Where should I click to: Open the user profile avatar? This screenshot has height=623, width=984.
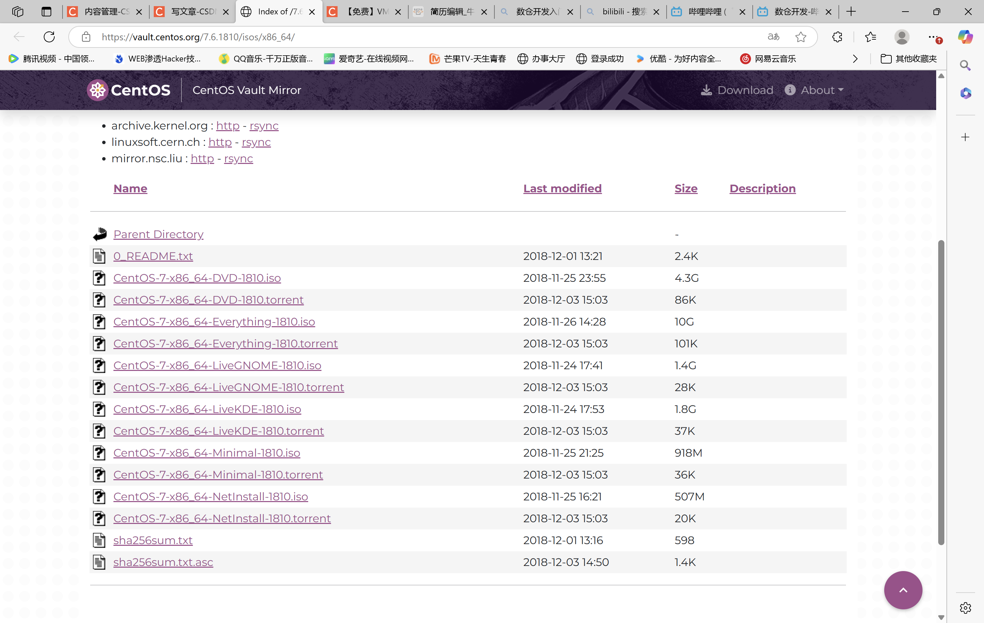[901, 37]
